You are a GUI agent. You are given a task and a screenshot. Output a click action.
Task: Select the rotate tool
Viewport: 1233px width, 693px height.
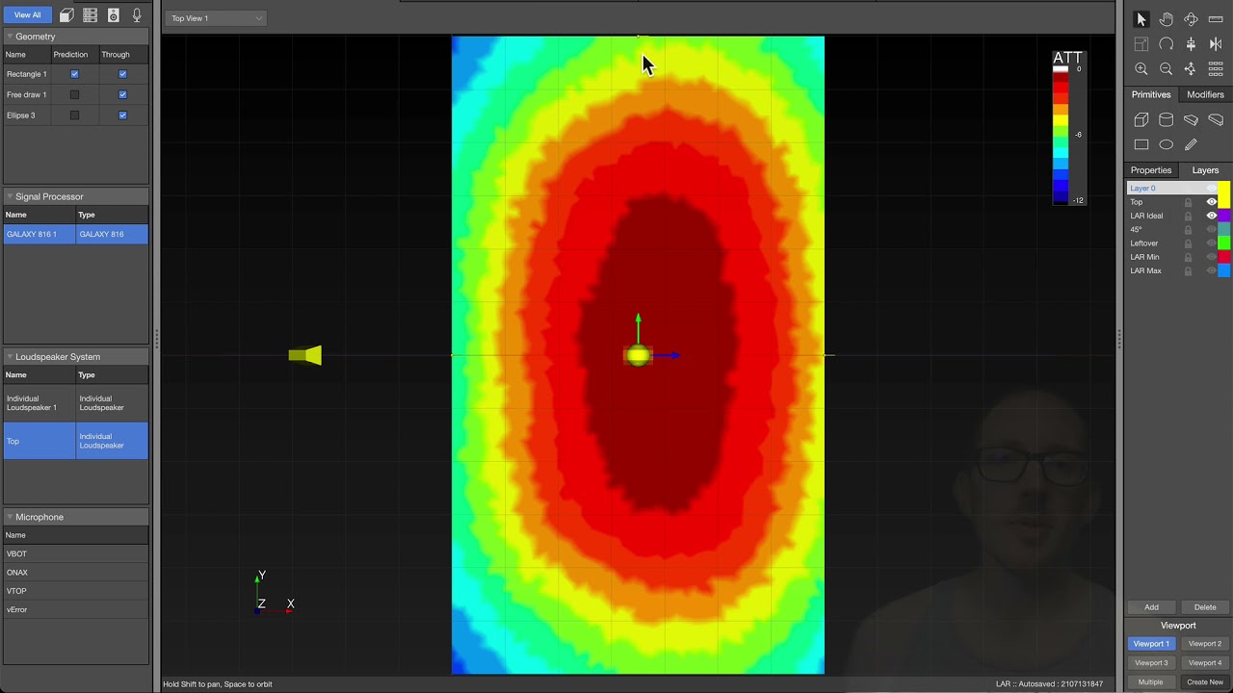point(1167,44)
